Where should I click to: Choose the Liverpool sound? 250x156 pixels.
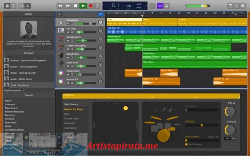10,104
